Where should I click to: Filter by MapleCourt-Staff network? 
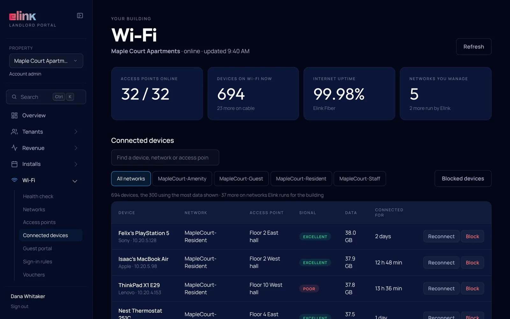click(360, 179)
